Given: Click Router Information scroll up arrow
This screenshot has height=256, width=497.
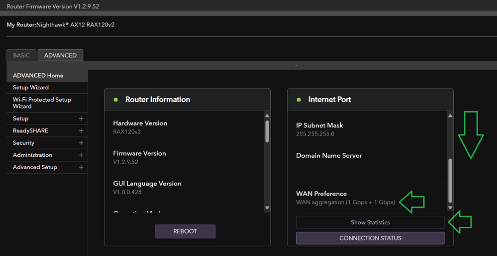Looking at the screenshot, I should click(x=267, y=116).
